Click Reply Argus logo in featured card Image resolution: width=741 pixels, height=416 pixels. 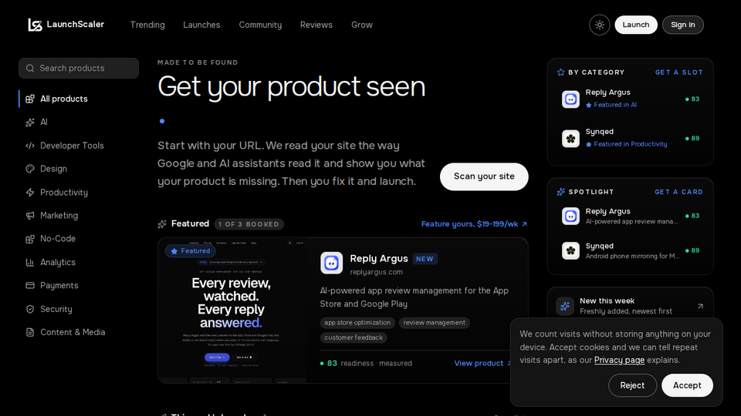click(x=331, y=263)
